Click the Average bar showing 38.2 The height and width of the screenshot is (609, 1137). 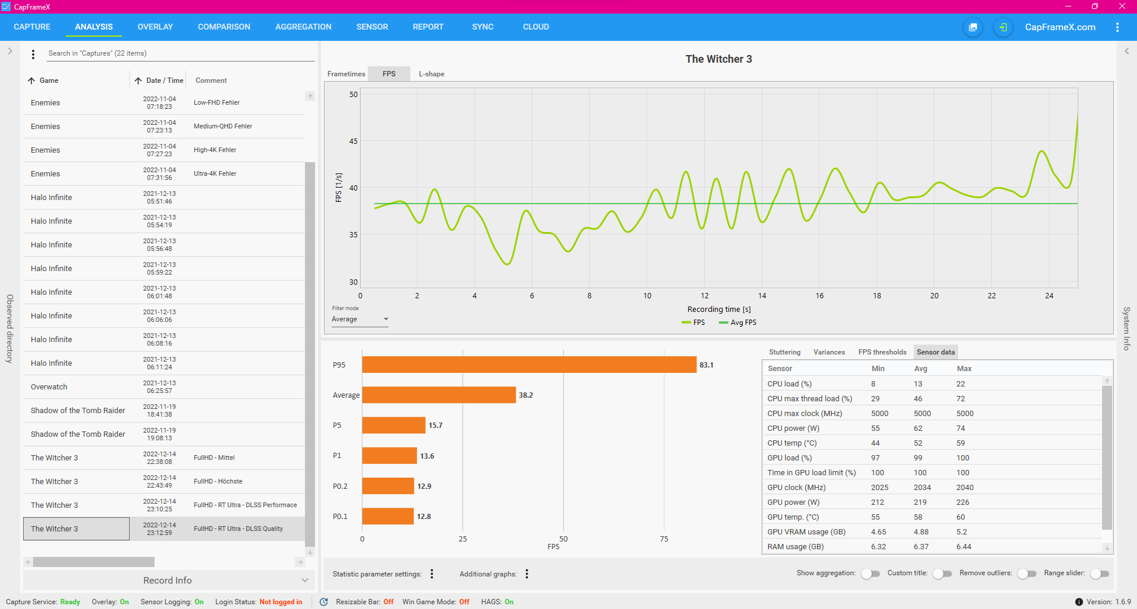point(439,395)
